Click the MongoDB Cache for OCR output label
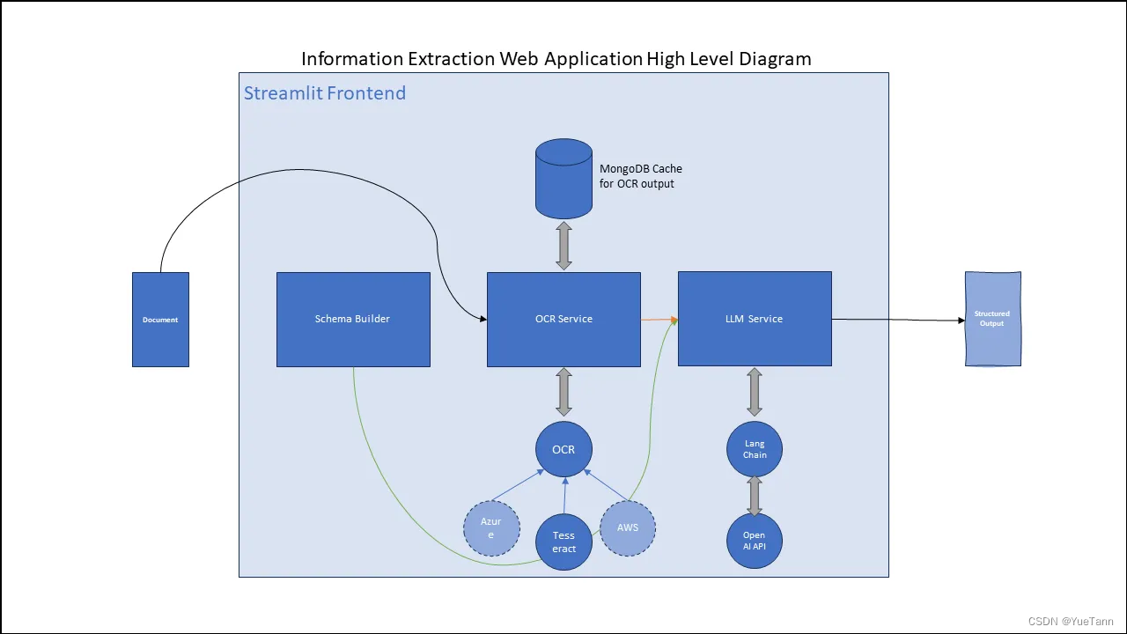Screen dimensions: 1127x634 pos(641,176)
